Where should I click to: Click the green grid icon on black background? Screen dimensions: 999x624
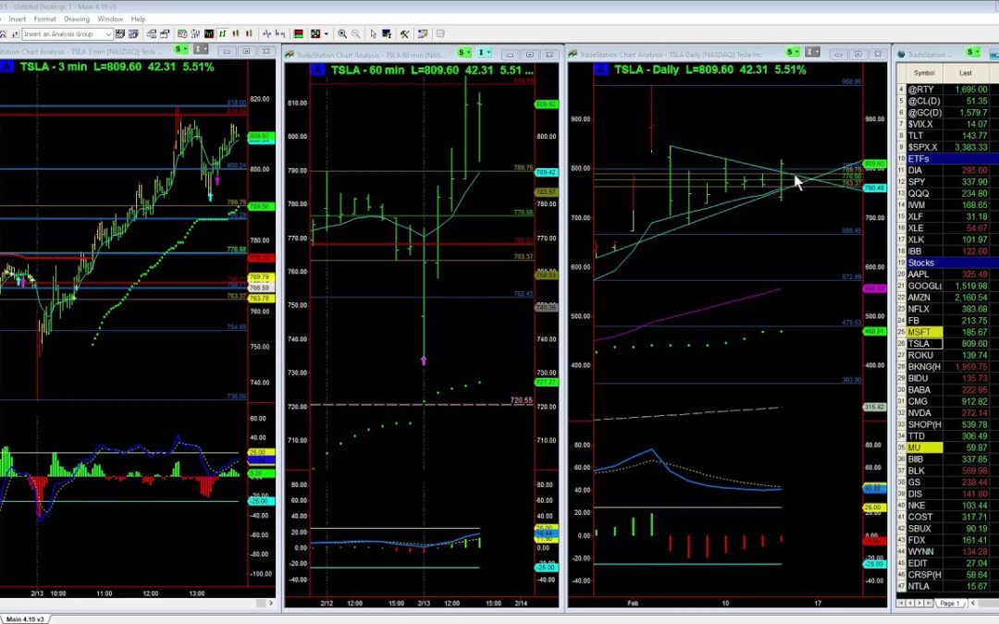(314, 34)
